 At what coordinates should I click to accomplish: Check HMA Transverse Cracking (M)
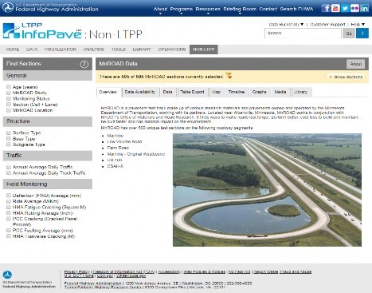pyautogui.click(x=9, y=236)
